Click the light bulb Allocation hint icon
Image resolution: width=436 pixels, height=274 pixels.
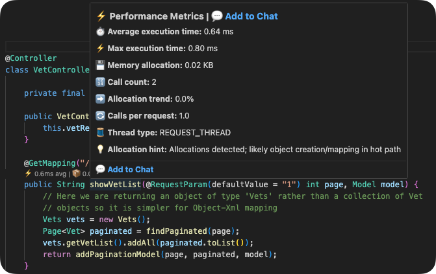[100, 150]
